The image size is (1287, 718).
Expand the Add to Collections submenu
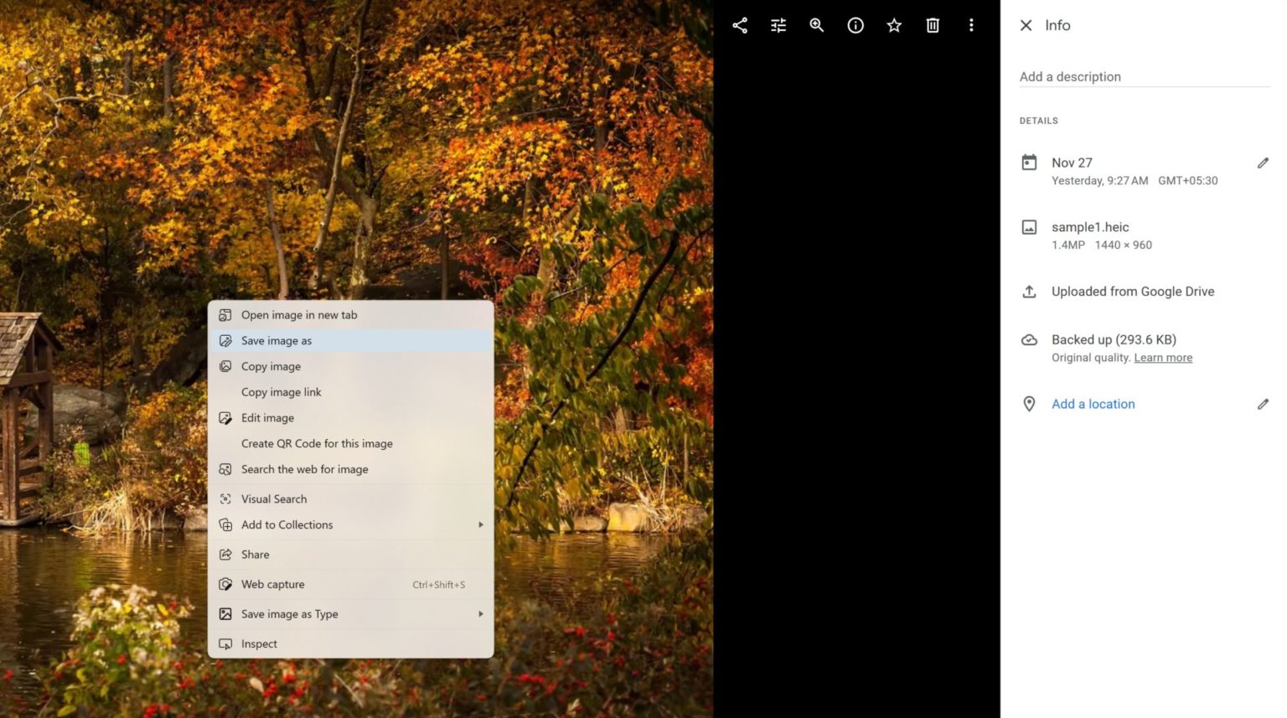coord(287,524)
